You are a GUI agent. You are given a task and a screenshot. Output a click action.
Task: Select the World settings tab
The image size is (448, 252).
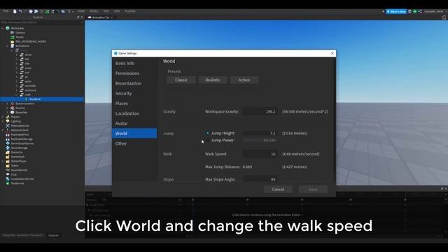(134, 134)
